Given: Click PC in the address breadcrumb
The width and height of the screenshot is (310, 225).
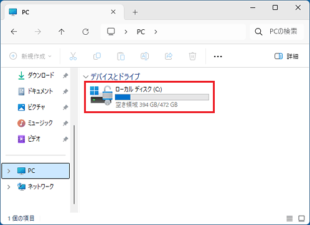Looking at the screenshot, I should click(141, 32).
